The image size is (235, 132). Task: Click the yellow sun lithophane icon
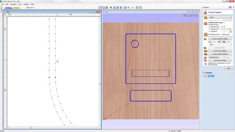point(231,32)
